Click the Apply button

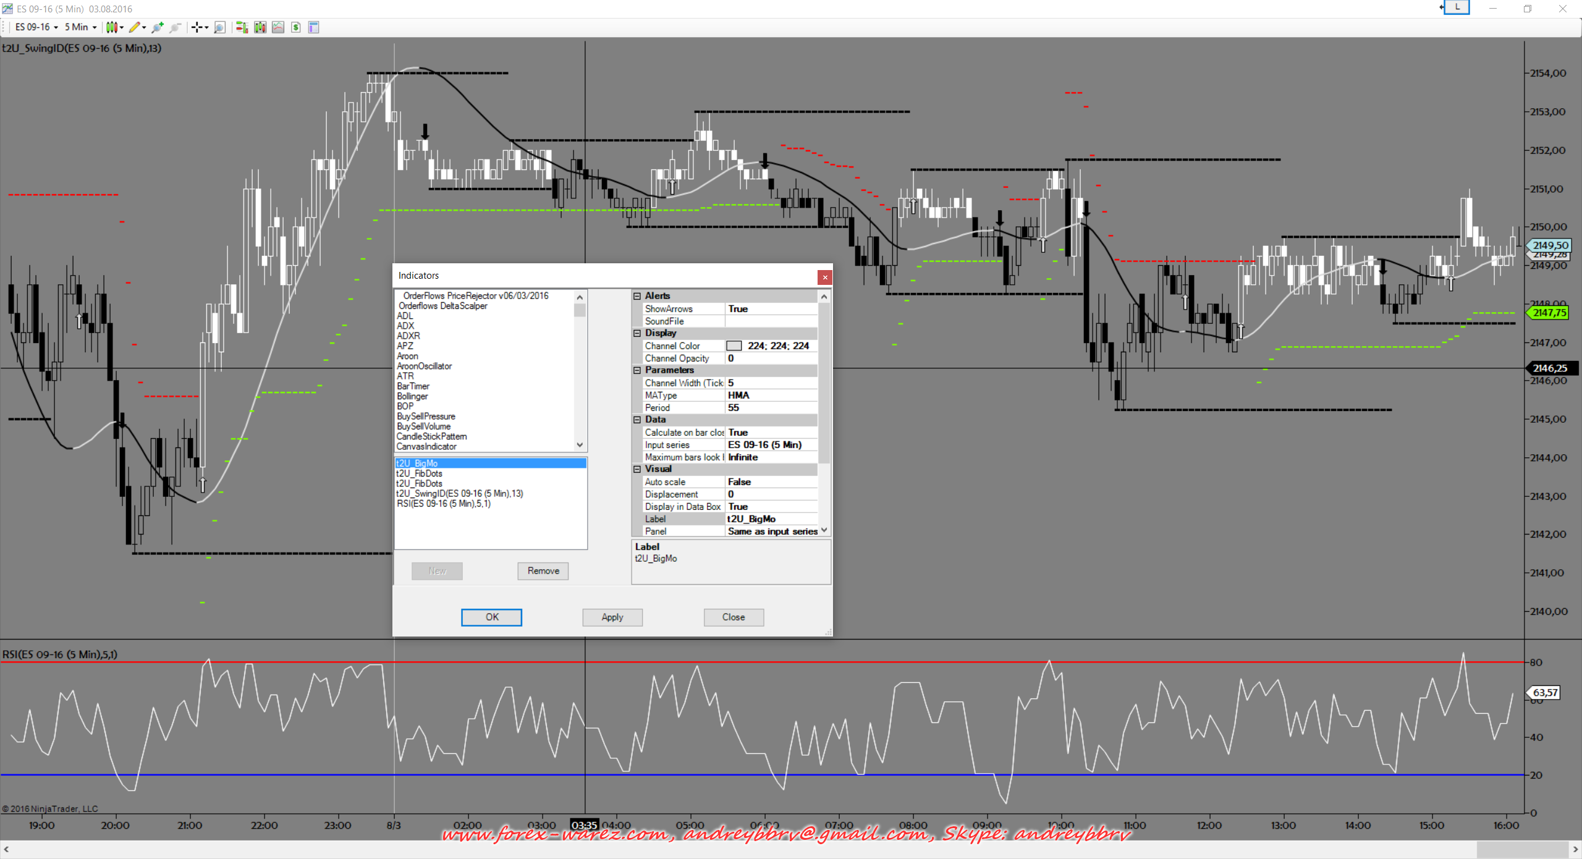point(612,617)
